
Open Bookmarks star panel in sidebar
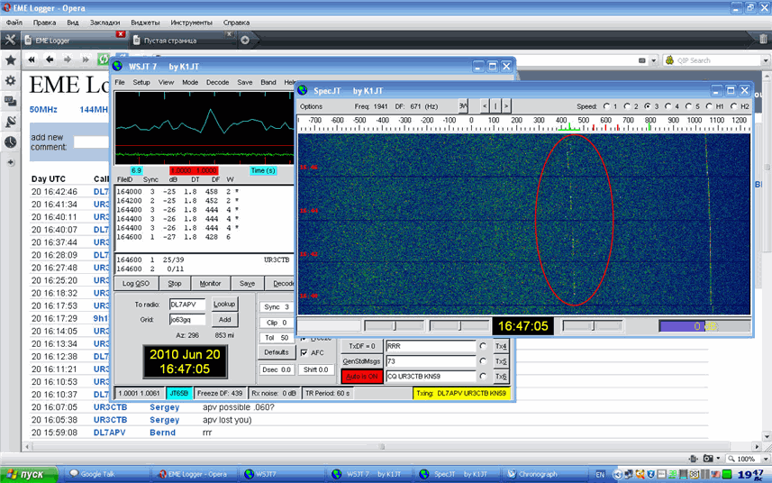click(x=10, y=60)
